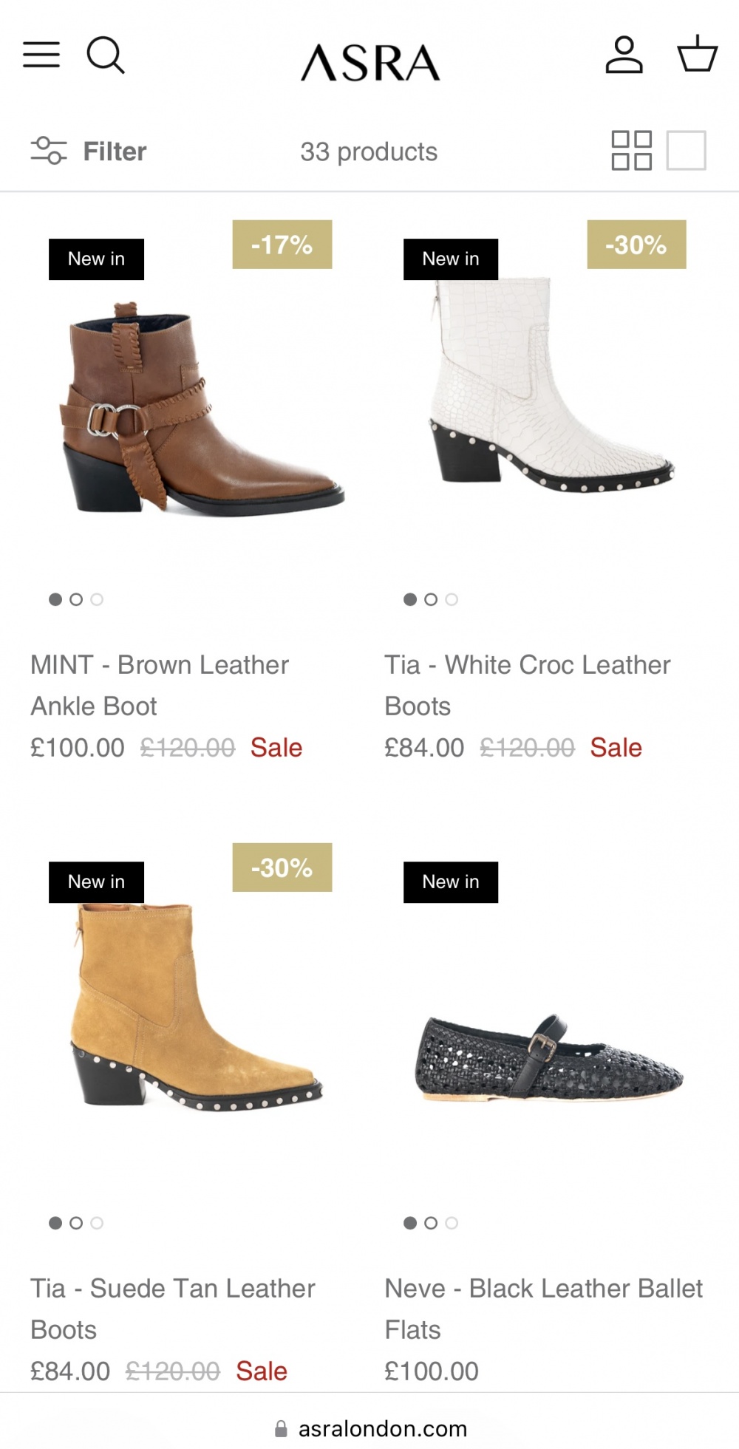Switch to two-column grid view

pos(632,151)
